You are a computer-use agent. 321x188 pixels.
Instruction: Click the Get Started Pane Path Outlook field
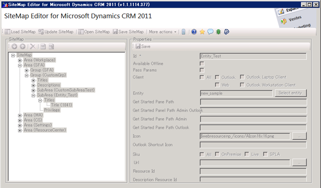(253, 128)
